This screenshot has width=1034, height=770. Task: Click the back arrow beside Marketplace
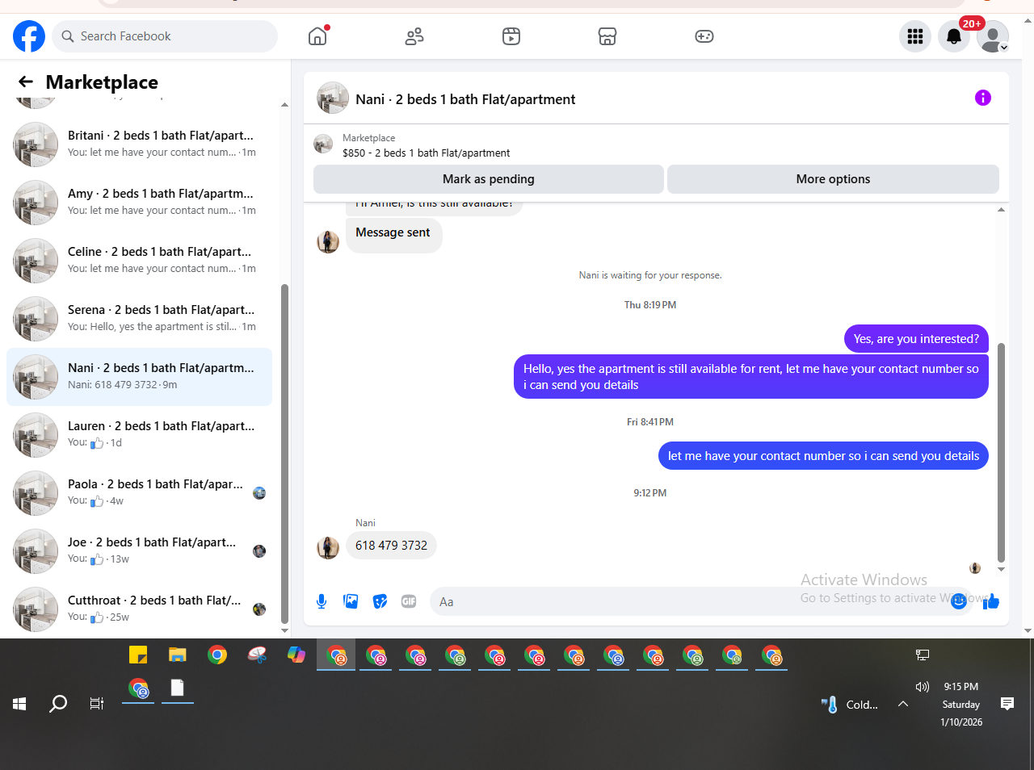pos(26,82)
